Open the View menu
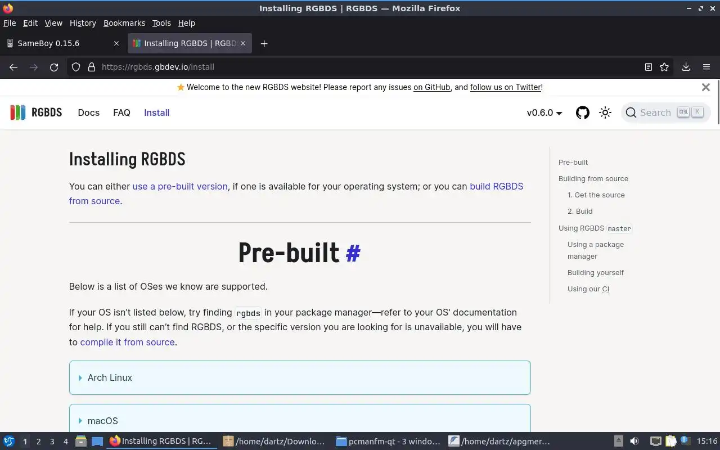The width and height of the screenshot is (720, 450). click(53, 23)
